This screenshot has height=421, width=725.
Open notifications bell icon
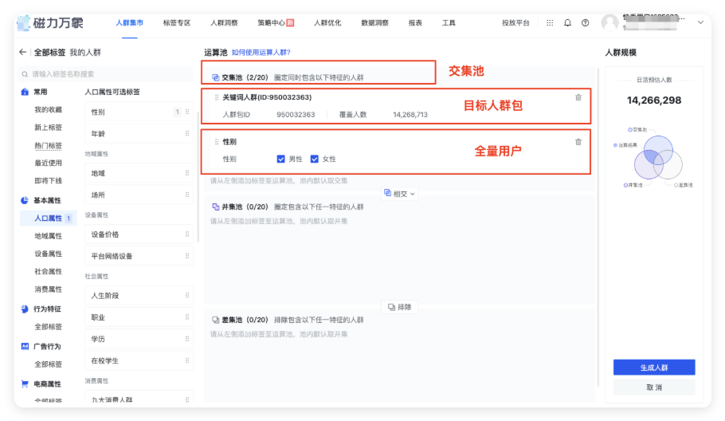(567, 22)
